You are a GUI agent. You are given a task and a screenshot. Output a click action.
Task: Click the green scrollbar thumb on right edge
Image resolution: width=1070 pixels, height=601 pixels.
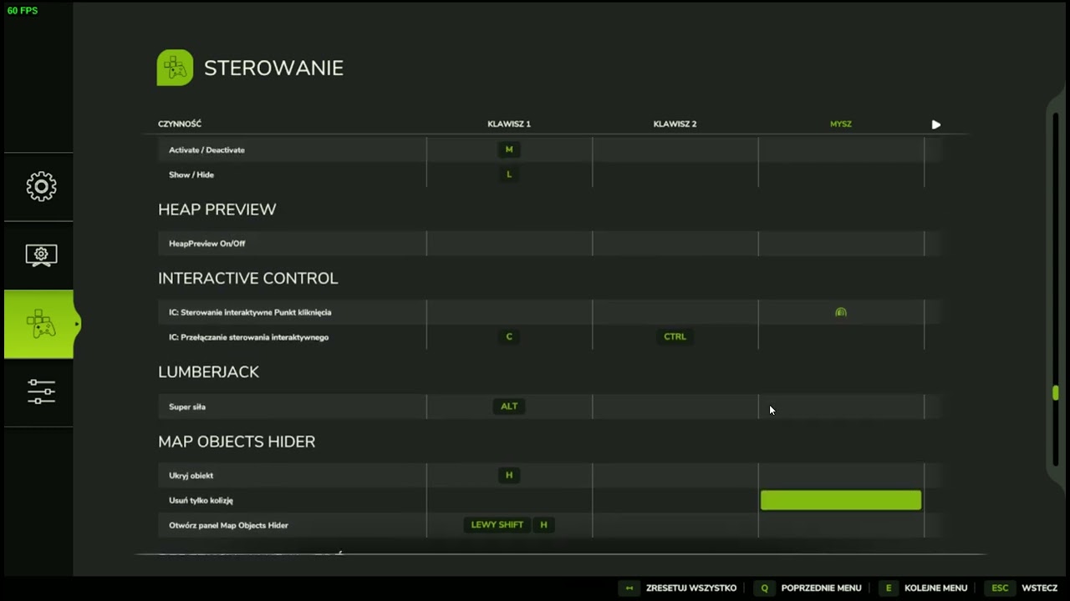click(x=1056, y=393)
